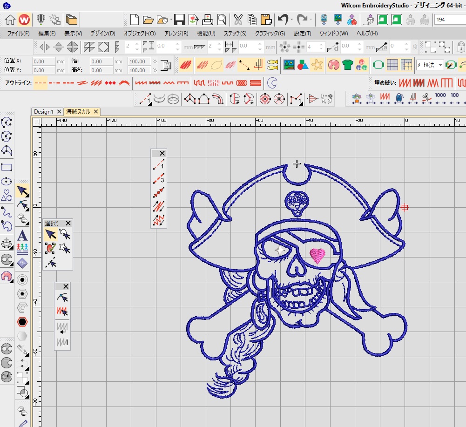466x427 pixels.
Task: Click the 高さ height input field
Action: pyautogui.click(x=101, y=70)
